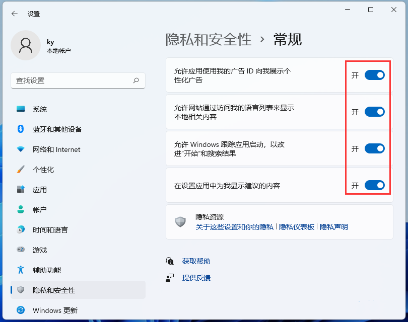408x322 pixels.
Task: Click the 获取帮助 link
Action: coord(196,261)
